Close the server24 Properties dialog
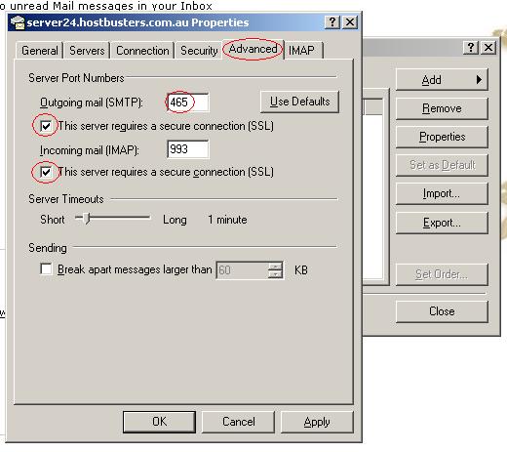Image resolution: width=507 pixels, height=452 pixels. click(x=350, y=22)
